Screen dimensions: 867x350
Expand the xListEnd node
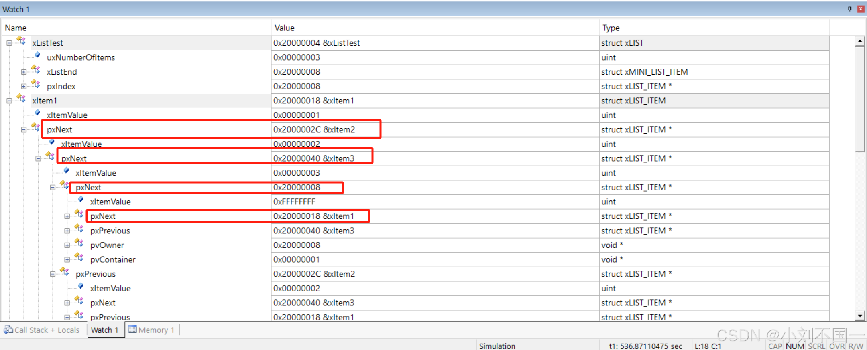tap(24, 72)
